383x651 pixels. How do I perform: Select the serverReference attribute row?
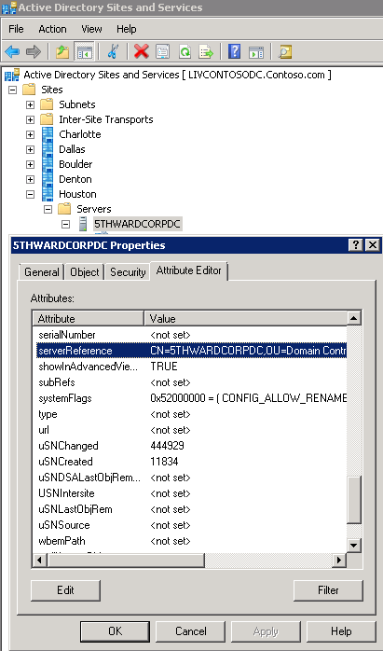point(191,351)
